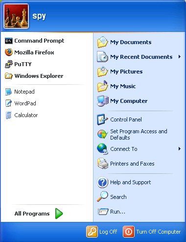186x242 pixels.
Task: Open the Control Panel label
Action: pyautogui.click(x=126, y=120)
